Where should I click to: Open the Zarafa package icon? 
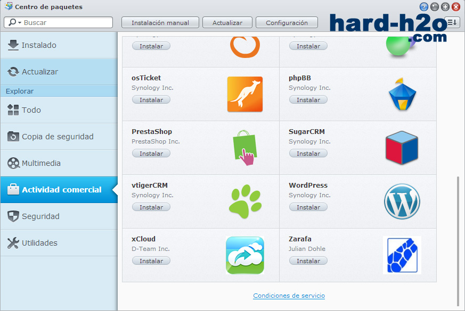tap(402, 255)
